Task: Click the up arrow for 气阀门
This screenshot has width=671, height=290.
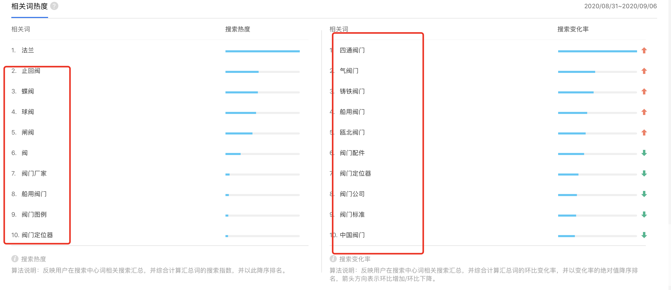Action: 644,71
